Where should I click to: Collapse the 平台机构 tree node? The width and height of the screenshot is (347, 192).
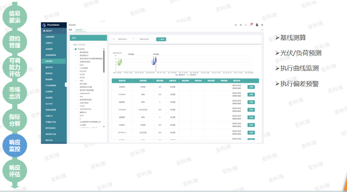pyautogui.click(x=73, y=49)
